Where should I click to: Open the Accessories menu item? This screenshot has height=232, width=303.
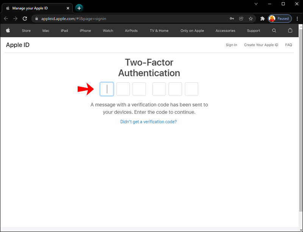coord(225,31)
